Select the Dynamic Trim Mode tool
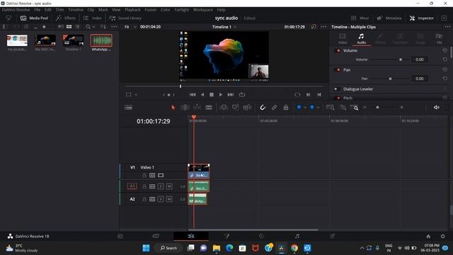Image resolution: width=453 pixels, height=255 pixels. coord(197,108)
